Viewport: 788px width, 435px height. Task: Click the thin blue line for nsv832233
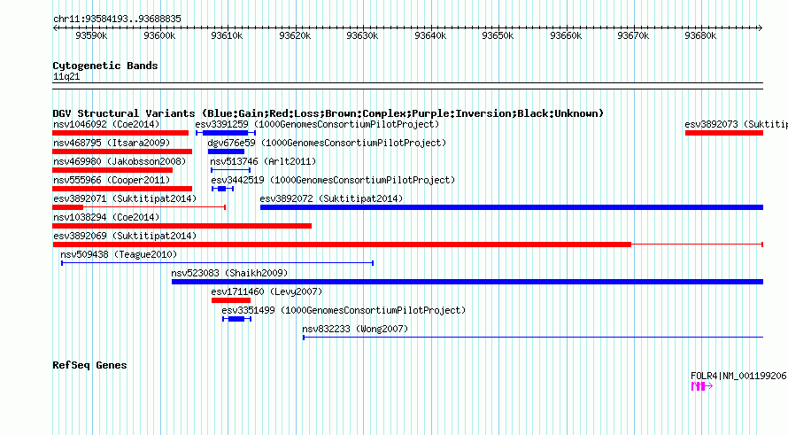[x=533, y=338]
